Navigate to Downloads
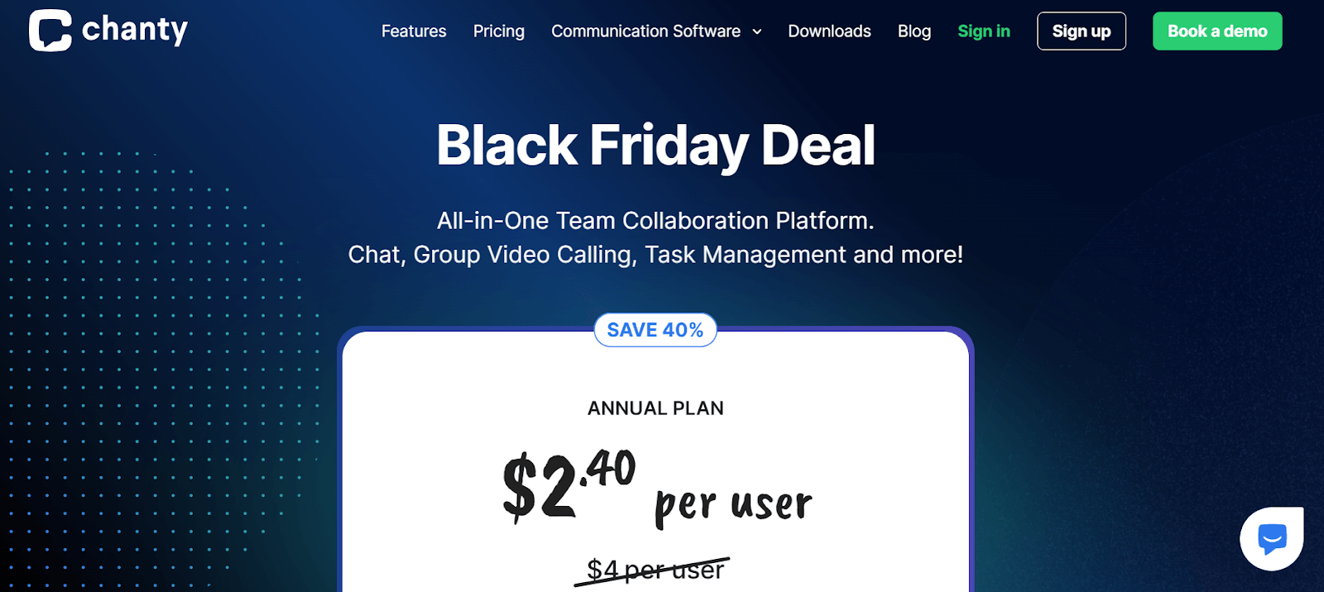This screenshot has height=592, width=1324. pos(829,31)
